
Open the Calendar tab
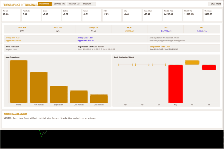pyautogui.click(x=88, y=4)
